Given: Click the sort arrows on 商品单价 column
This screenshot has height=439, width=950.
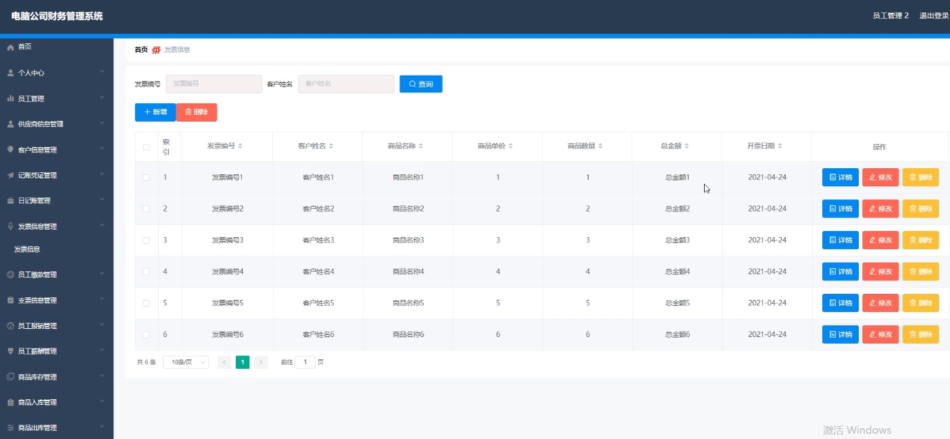Looking at the screenshot, I should tap(510, 147).
